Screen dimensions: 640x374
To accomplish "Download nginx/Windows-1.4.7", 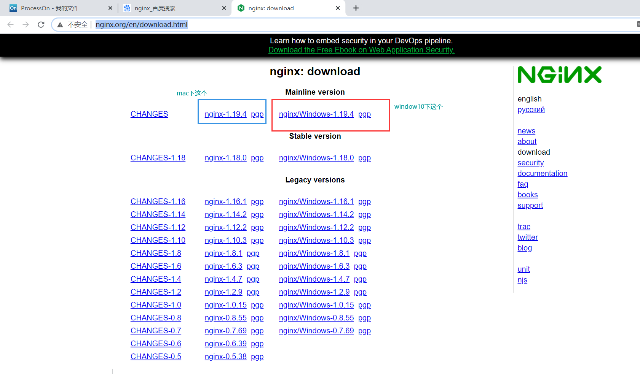I will tap(314, 279).
